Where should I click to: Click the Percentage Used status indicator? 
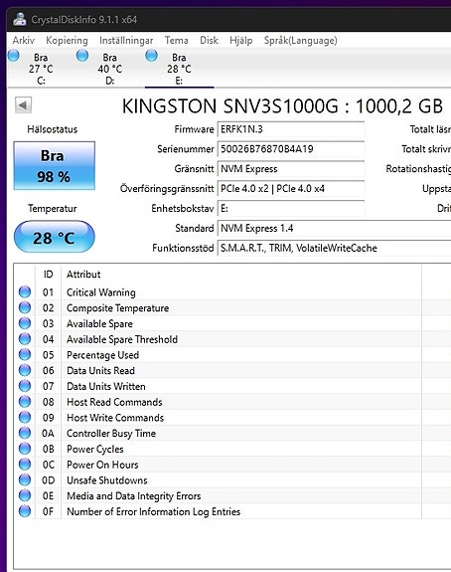(25, 354)
